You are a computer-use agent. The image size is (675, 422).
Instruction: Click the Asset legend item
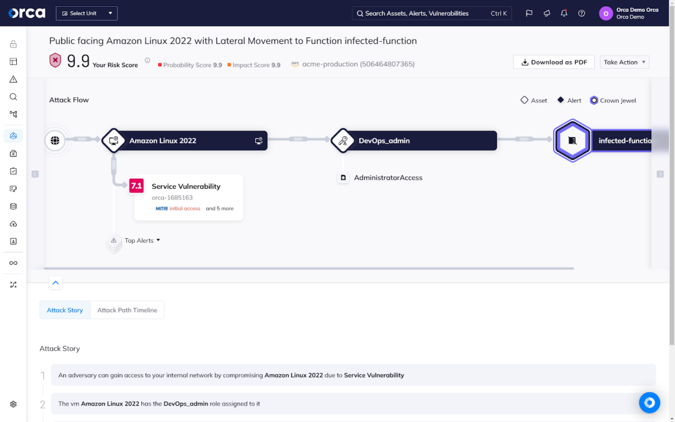(534, 100)
